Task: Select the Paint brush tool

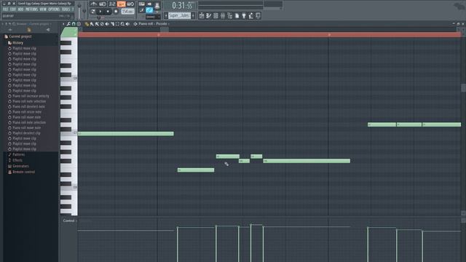Action: 92,24
